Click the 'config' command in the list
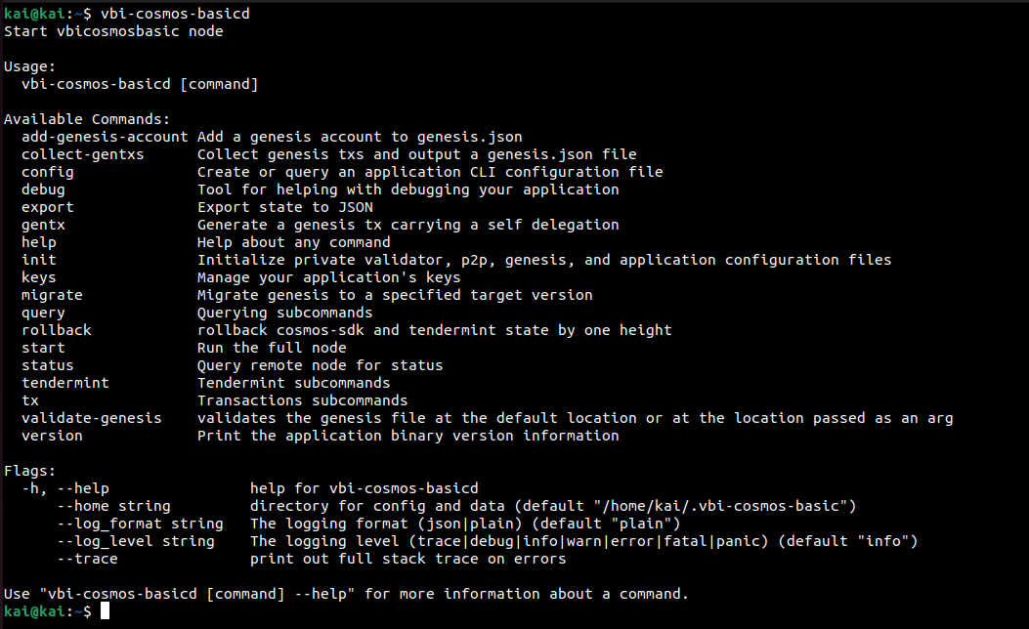 (47, 173)
